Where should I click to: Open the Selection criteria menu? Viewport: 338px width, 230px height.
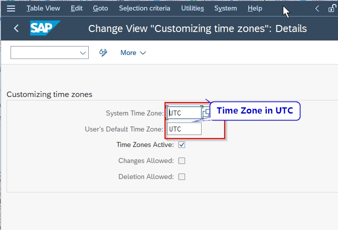point(144,8)
